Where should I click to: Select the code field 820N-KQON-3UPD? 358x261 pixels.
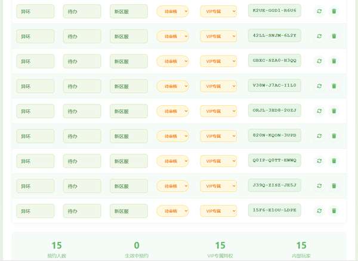(x=274, y=136)
